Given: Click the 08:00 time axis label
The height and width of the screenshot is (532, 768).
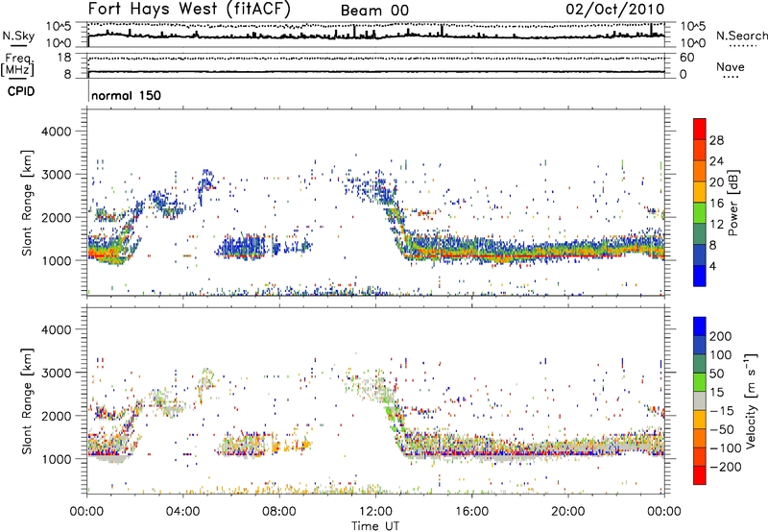Looking at the screenshot, I should (279, 512).
